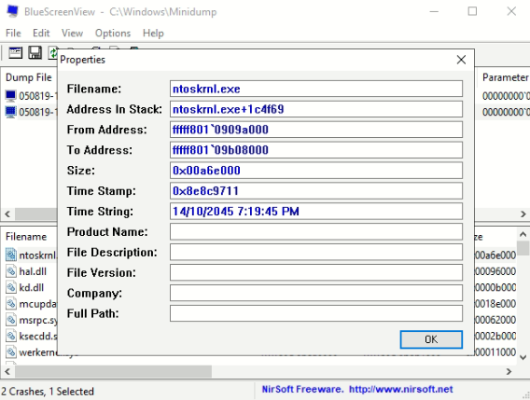530x400 pixels.
Task: Select first 050819 dump file monitor icon
Action: (11, 96)
